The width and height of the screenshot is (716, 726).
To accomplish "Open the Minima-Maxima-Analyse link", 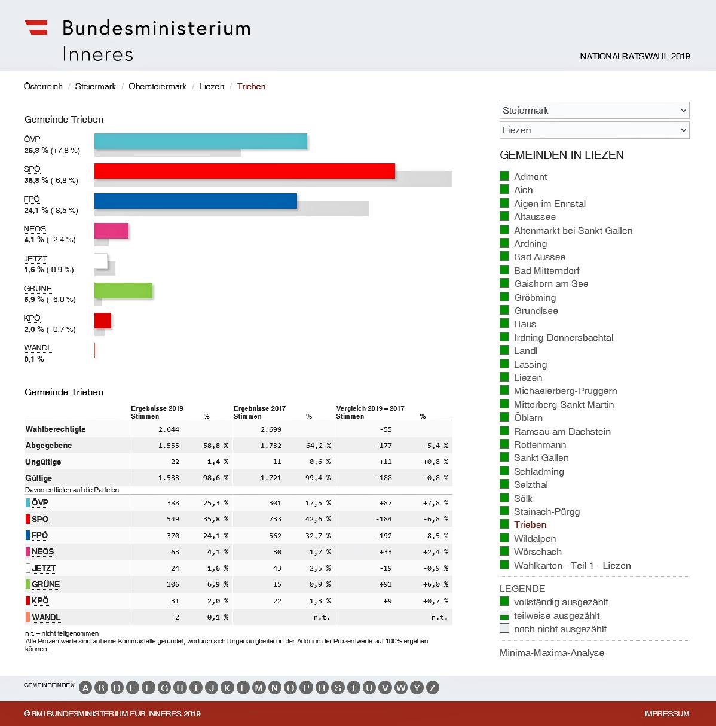I will [x=552, y=653].
